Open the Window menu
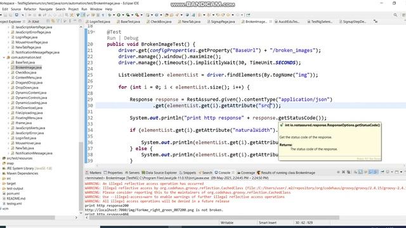This screenshot has width=406, height=228. 96,9
